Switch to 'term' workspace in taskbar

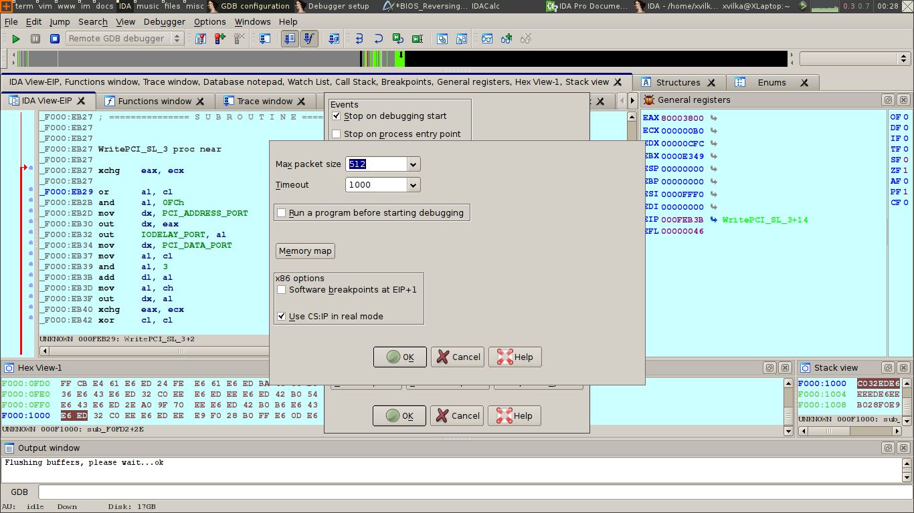(23, 6)
